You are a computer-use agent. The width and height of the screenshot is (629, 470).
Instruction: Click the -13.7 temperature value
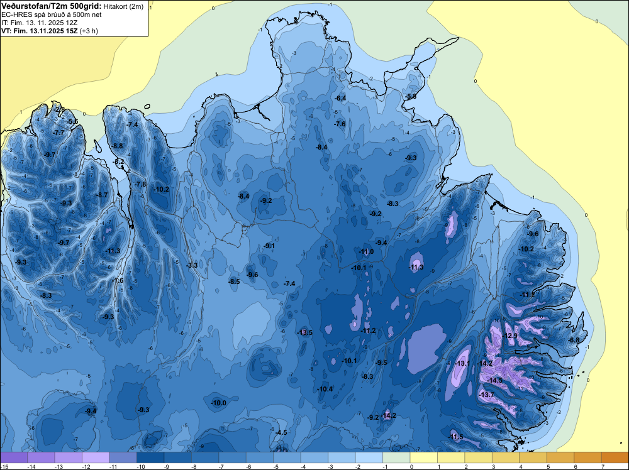pos(487,395)
